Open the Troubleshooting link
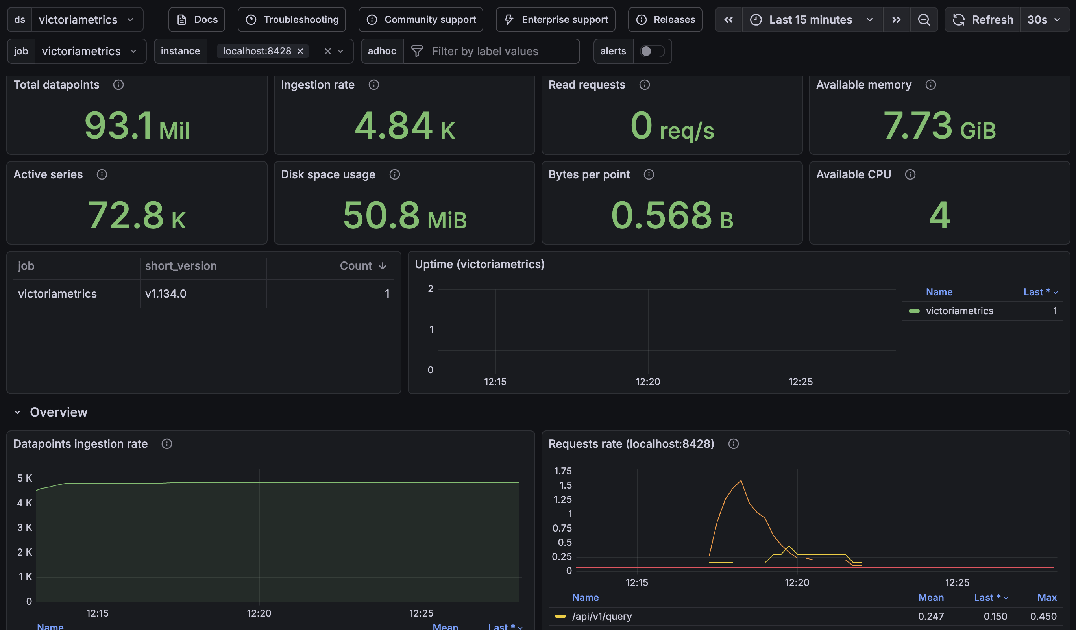This screenshot has height=630, width=1076. pos(292,20)
